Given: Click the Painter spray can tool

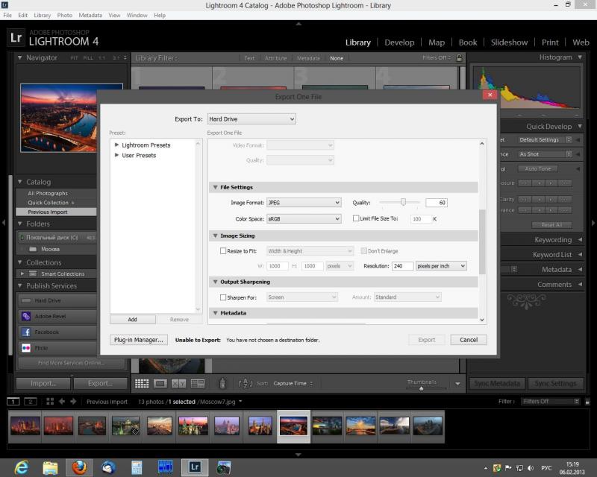Looking at the screenshot, I should (222, 383).
